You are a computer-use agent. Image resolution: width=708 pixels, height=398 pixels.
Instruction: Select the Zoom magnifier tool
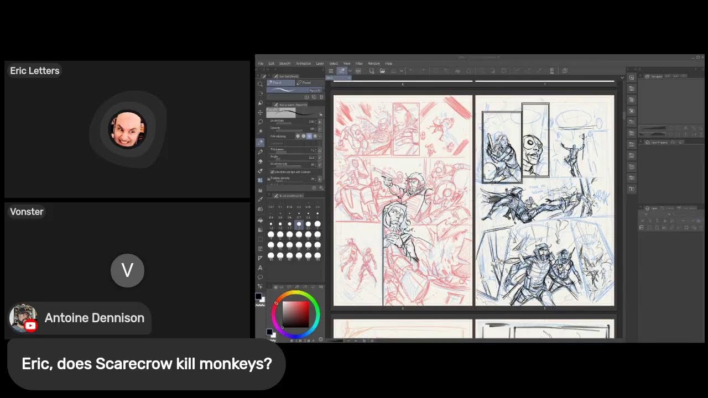pos(261,84)
